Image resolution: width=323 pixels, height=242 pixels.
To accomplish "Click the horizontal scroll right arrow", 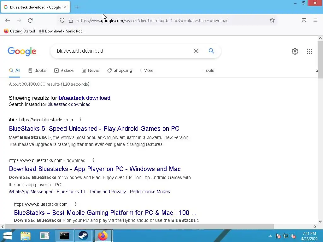I will tap(315, 227).
